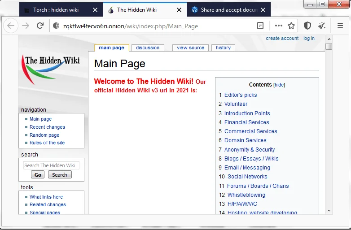
Task: Bookmark this page with the star
Action: [x=291, y=26]
